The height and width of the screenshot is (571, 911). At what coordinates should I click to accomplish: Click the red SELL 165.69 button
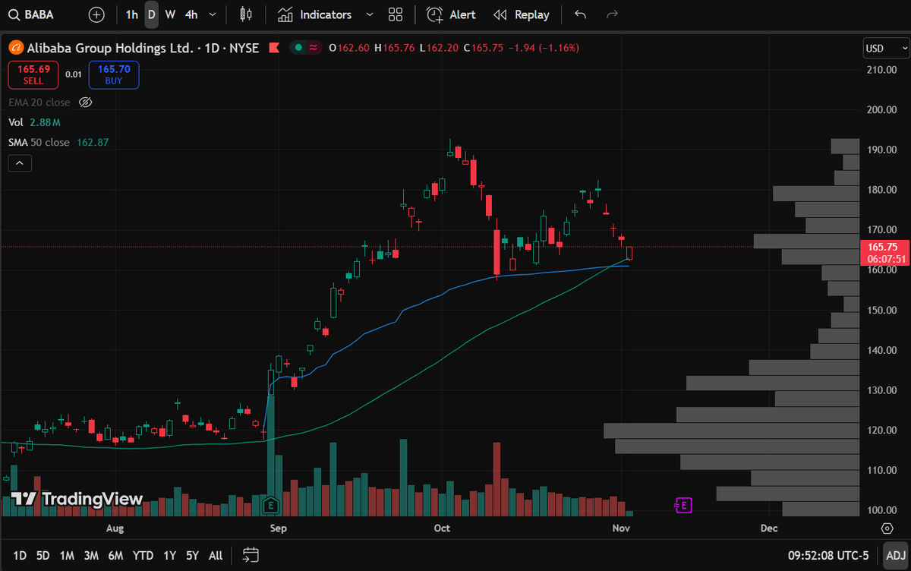click(33, 74)
